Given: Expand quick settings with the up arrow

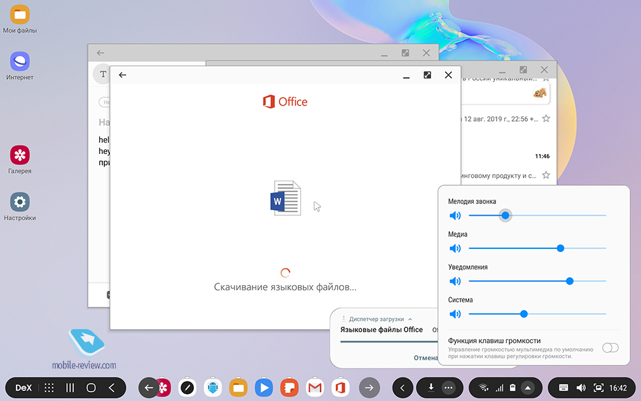Looking at the screenshot, I should [x=528, y=388].
